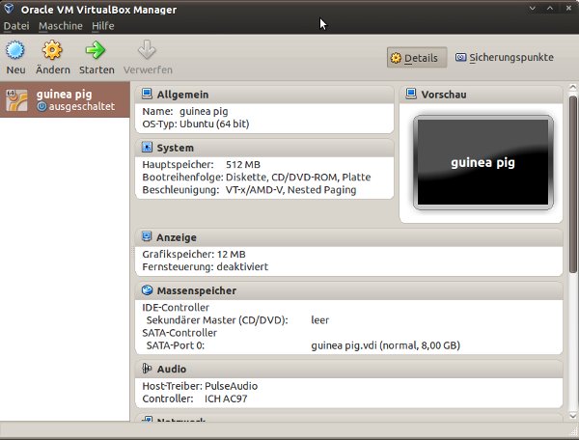This screenshot has width=579, height=440.
Task: Click the 'leer' value of Sekundärer Master
Action: click(319, 320)
